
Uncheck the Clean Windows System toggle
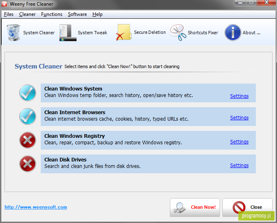(28, 93)
